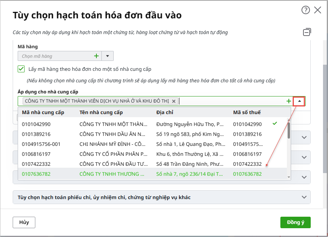
Task: Click the Hủy button
Action: coord(24,222)
